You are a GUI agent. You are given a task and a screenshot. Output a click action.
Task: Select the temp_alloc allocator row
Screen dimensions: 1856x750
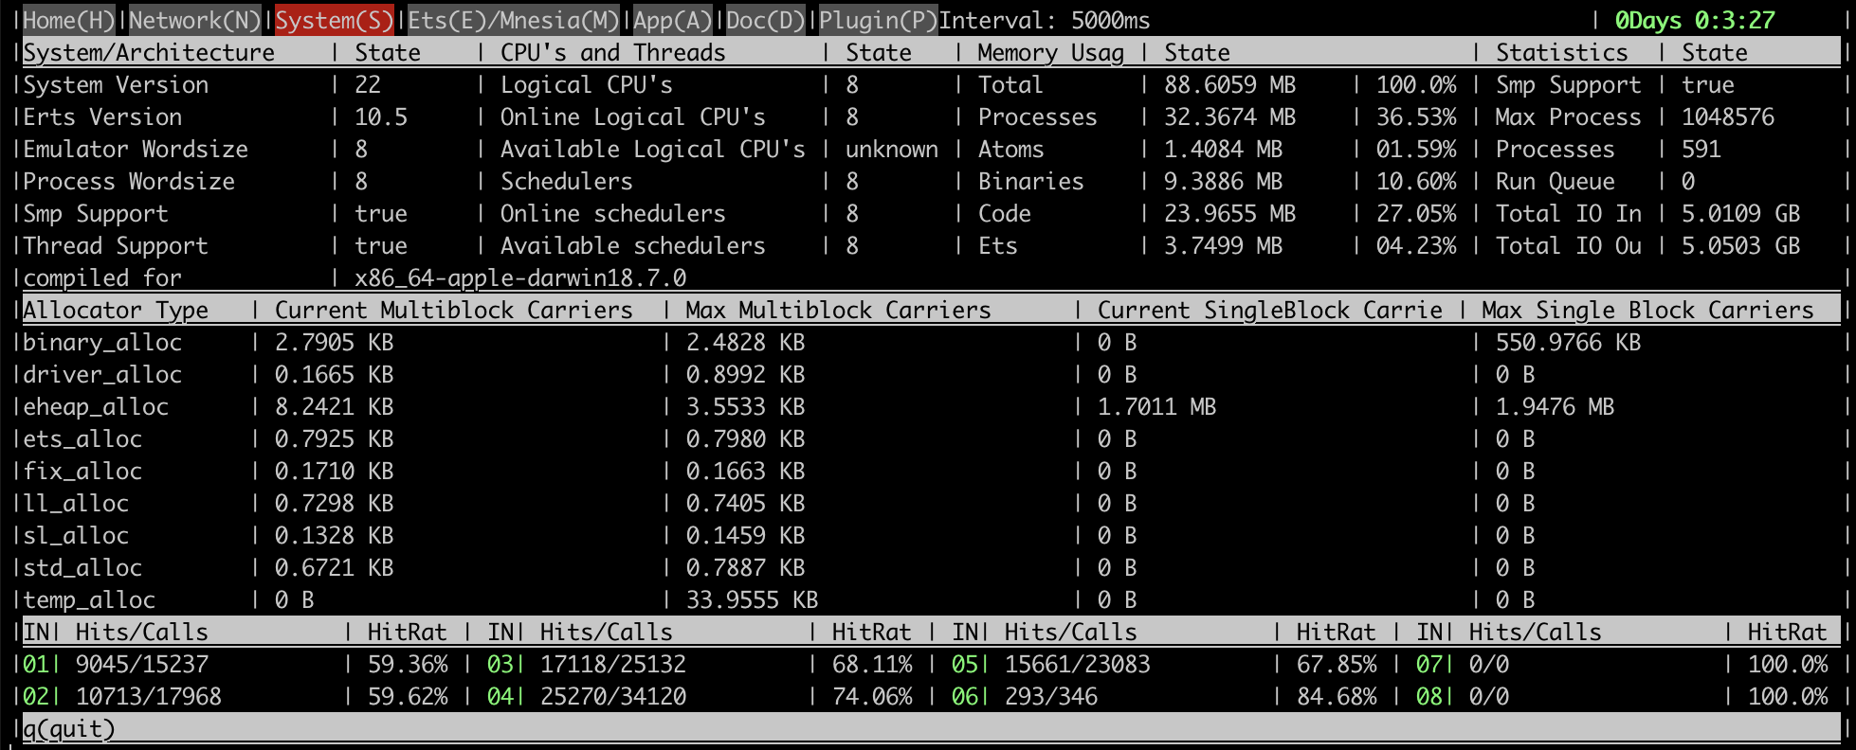(x=89, y=599)
